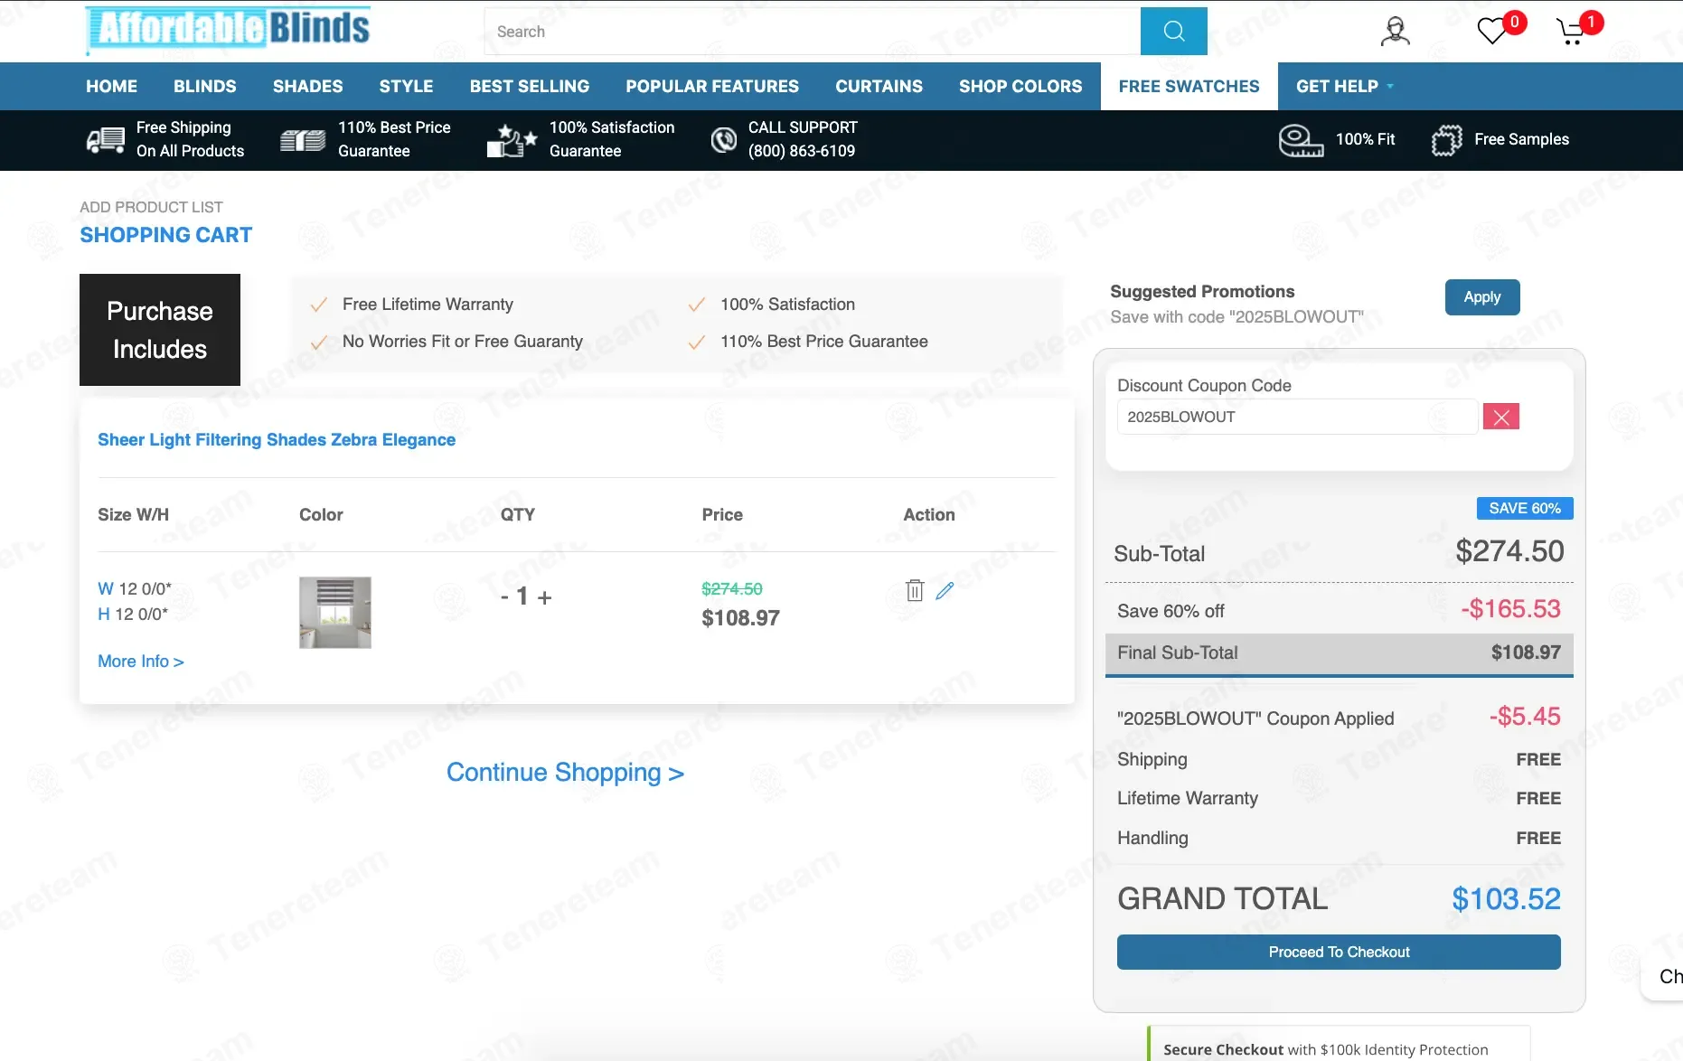Screen dimensions: 1683x1061
Task: Open Sheer Light Filtering Shades Zebra Elegance product
Action: [277, 440]
